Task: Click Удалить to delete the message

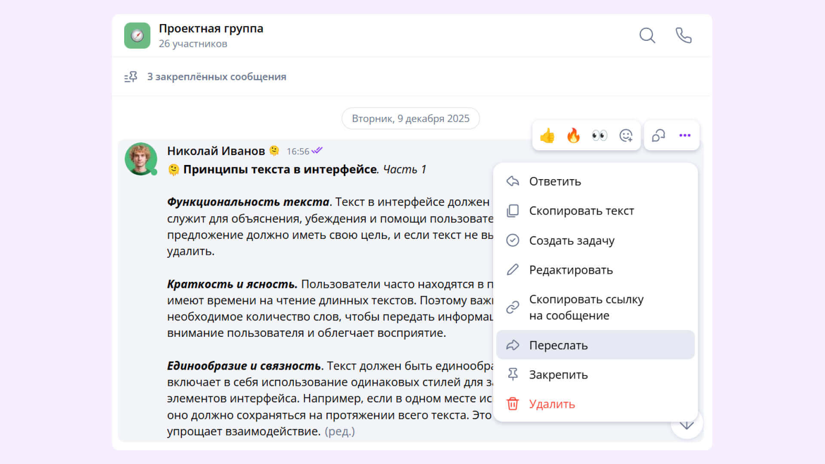Action: coord(552,404)
